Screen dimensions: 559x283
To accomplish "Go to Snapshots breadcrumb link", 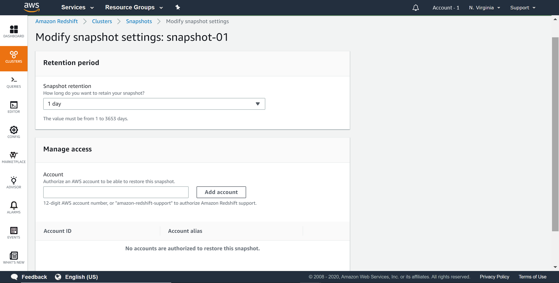I will [x=139, y=21].
